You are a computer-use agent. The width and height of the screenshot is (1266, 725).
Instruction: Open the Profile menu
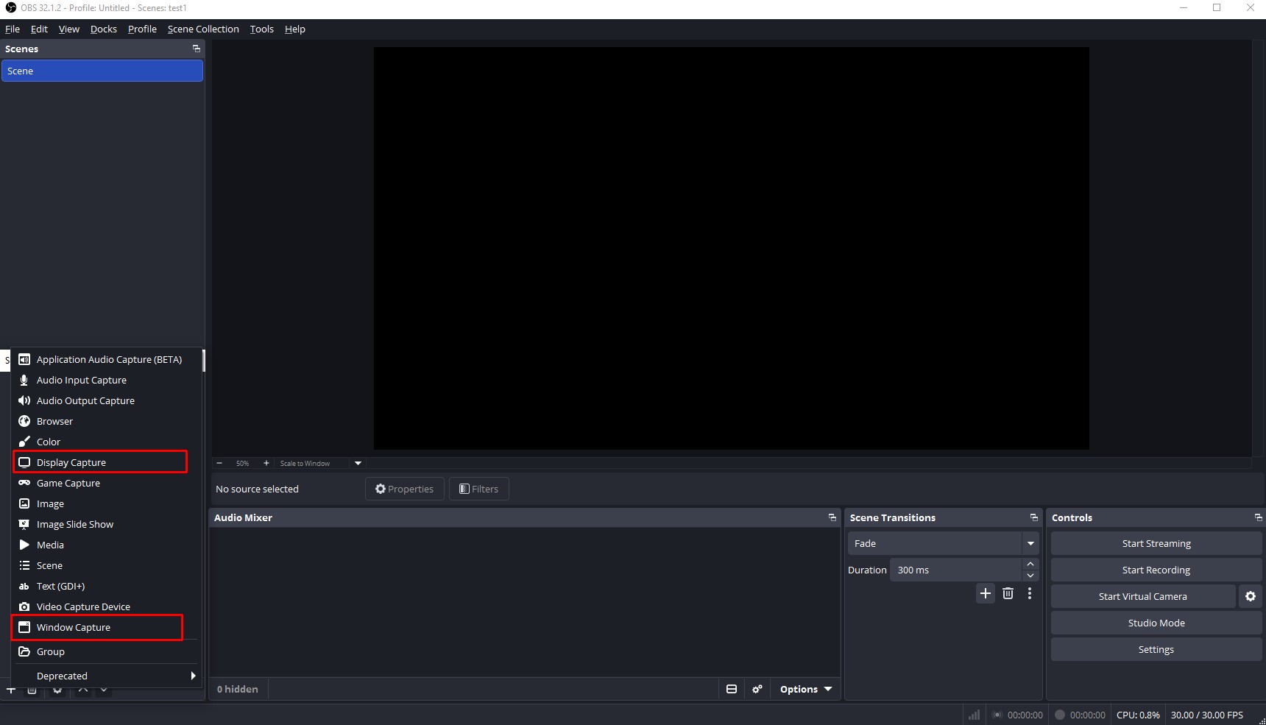click(x=142, y=29)
